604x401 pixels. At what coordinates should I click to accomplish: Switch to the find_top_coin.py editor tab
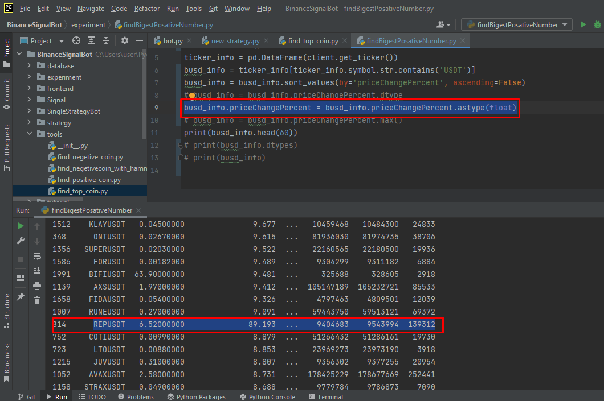click(x=313, y=41)
